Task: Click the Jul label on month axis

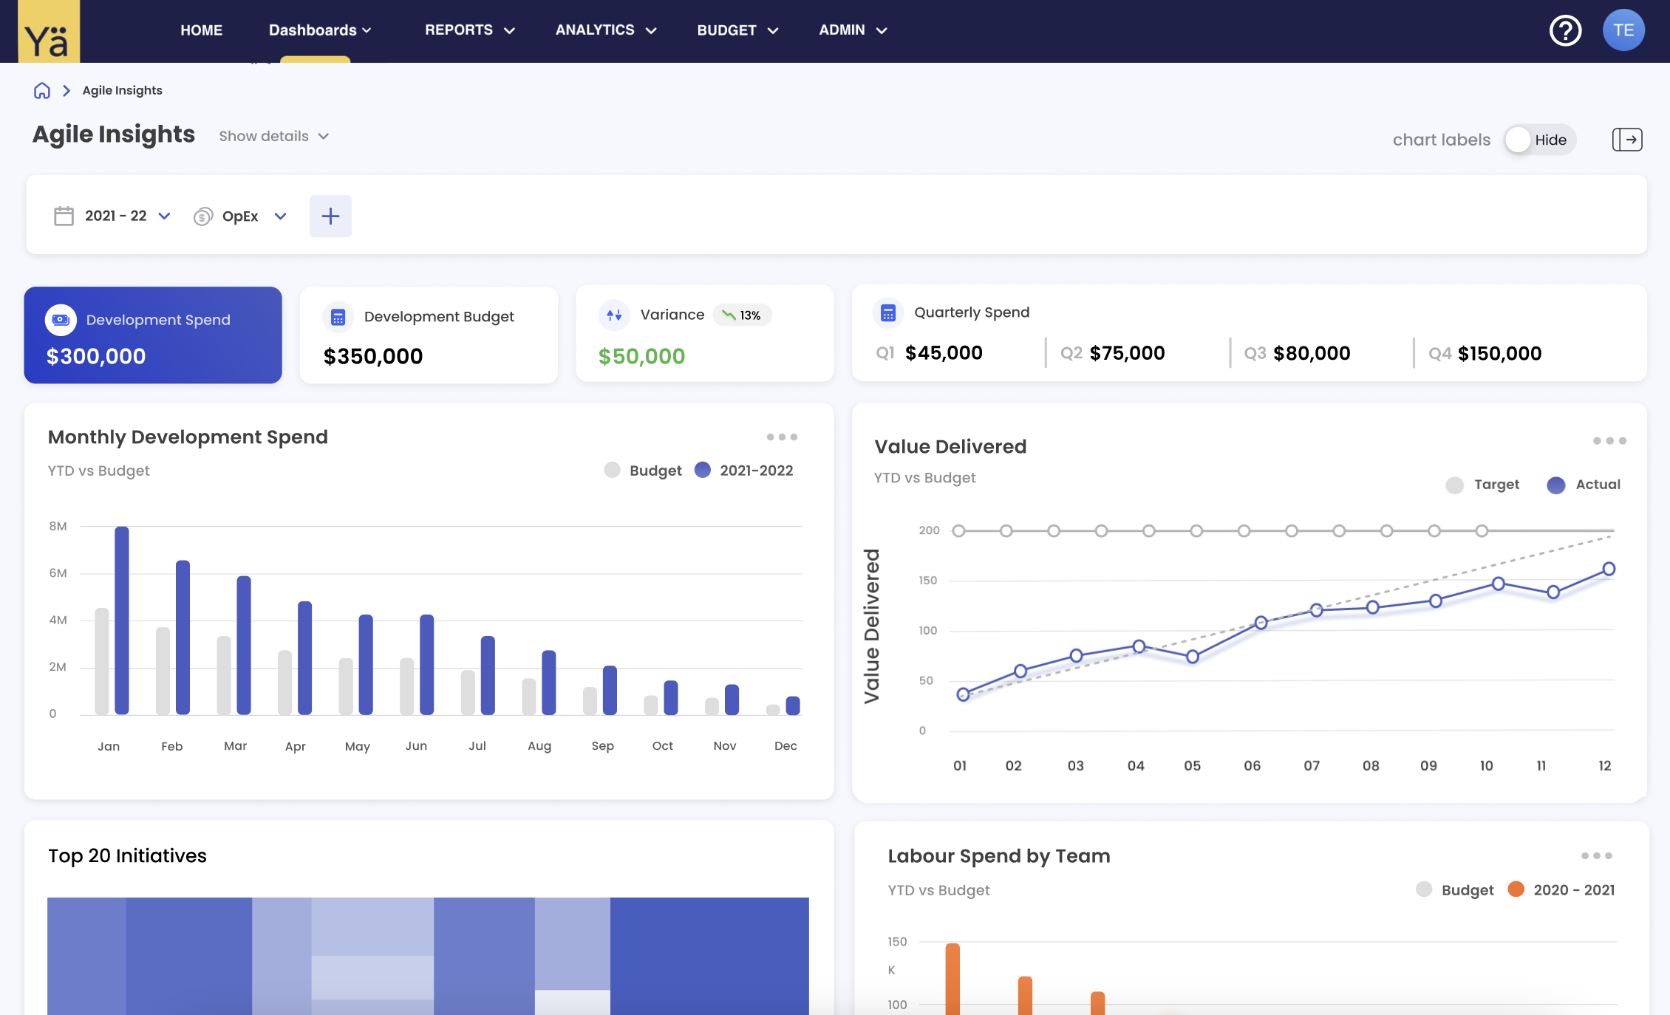Action: pyautogui.click(x=477, y=746)
